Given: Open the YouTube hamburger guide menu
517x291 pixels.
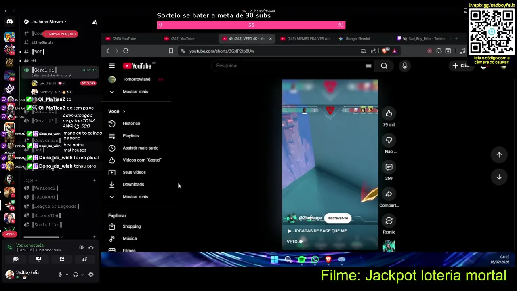Looking at the screenshot, I should click(112, 66).
